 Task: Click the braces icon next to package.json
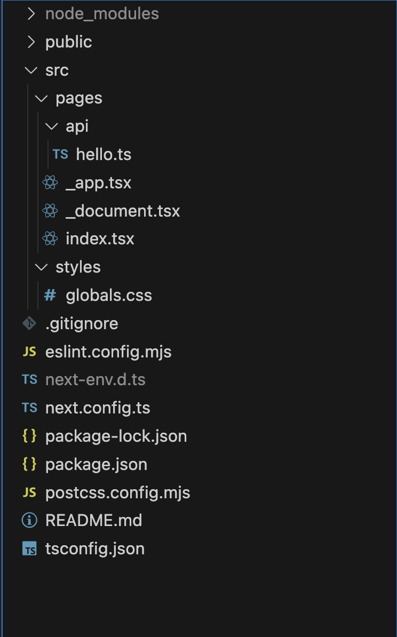(x=29, y=464)
